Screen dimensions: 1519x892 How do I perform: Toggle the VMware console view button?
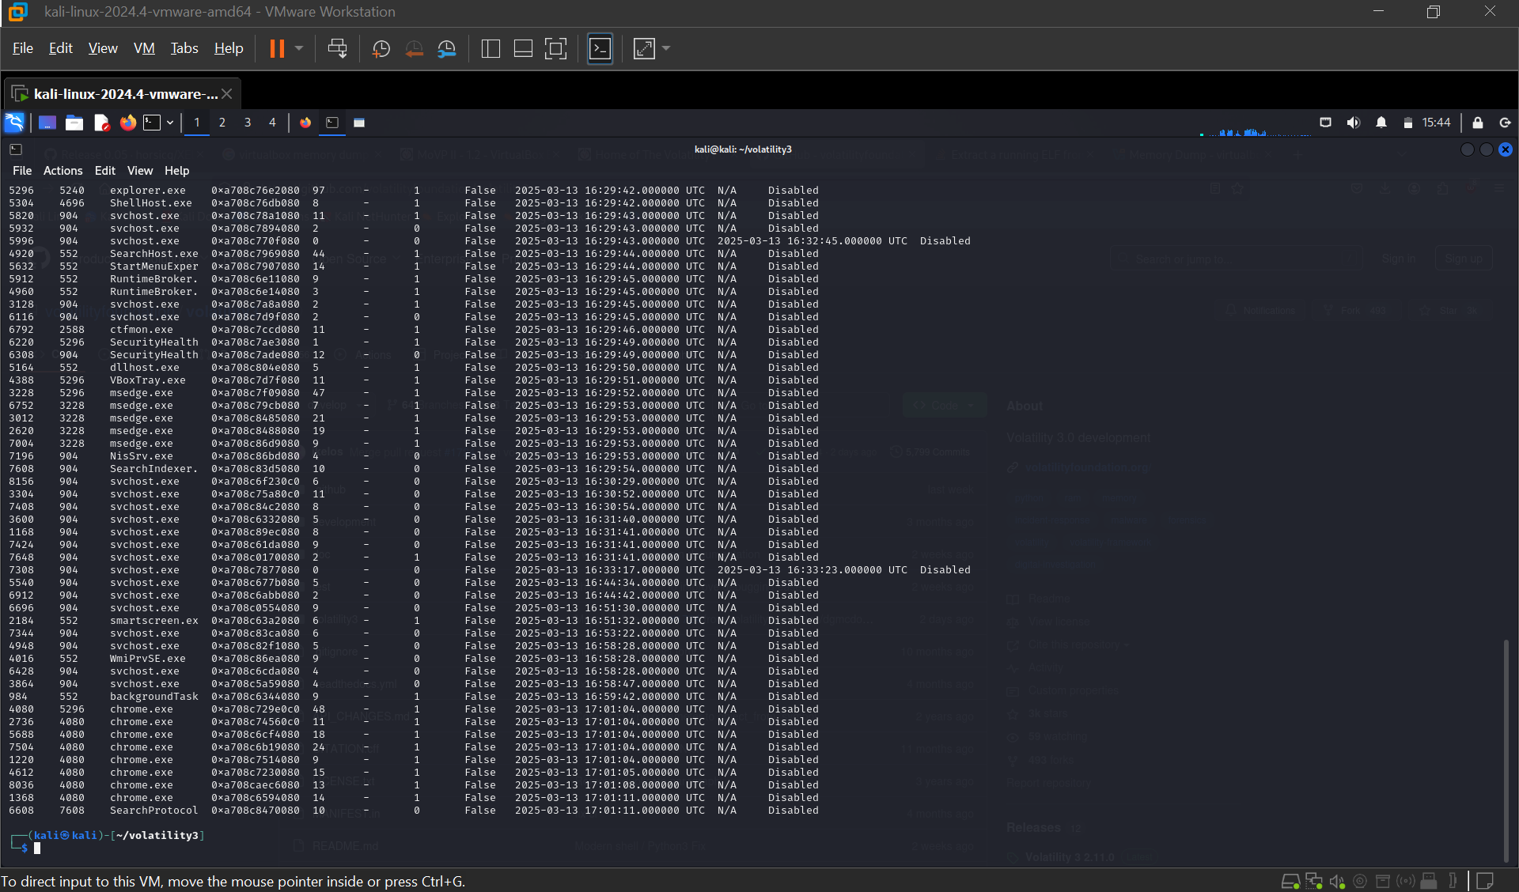[600, 49]
